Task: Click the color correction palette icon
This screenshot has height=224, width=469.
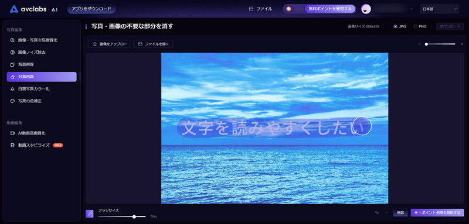Action: pyautogui.click(x=12, y=101)
